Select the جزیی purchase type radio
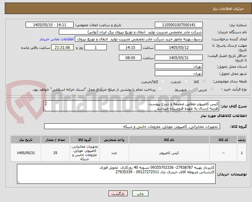Screen dimensions: 252x202 (212, 89)
